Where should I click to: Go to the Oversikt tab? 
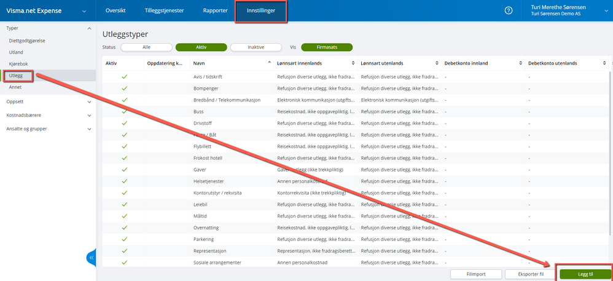(x=115, y=10)
